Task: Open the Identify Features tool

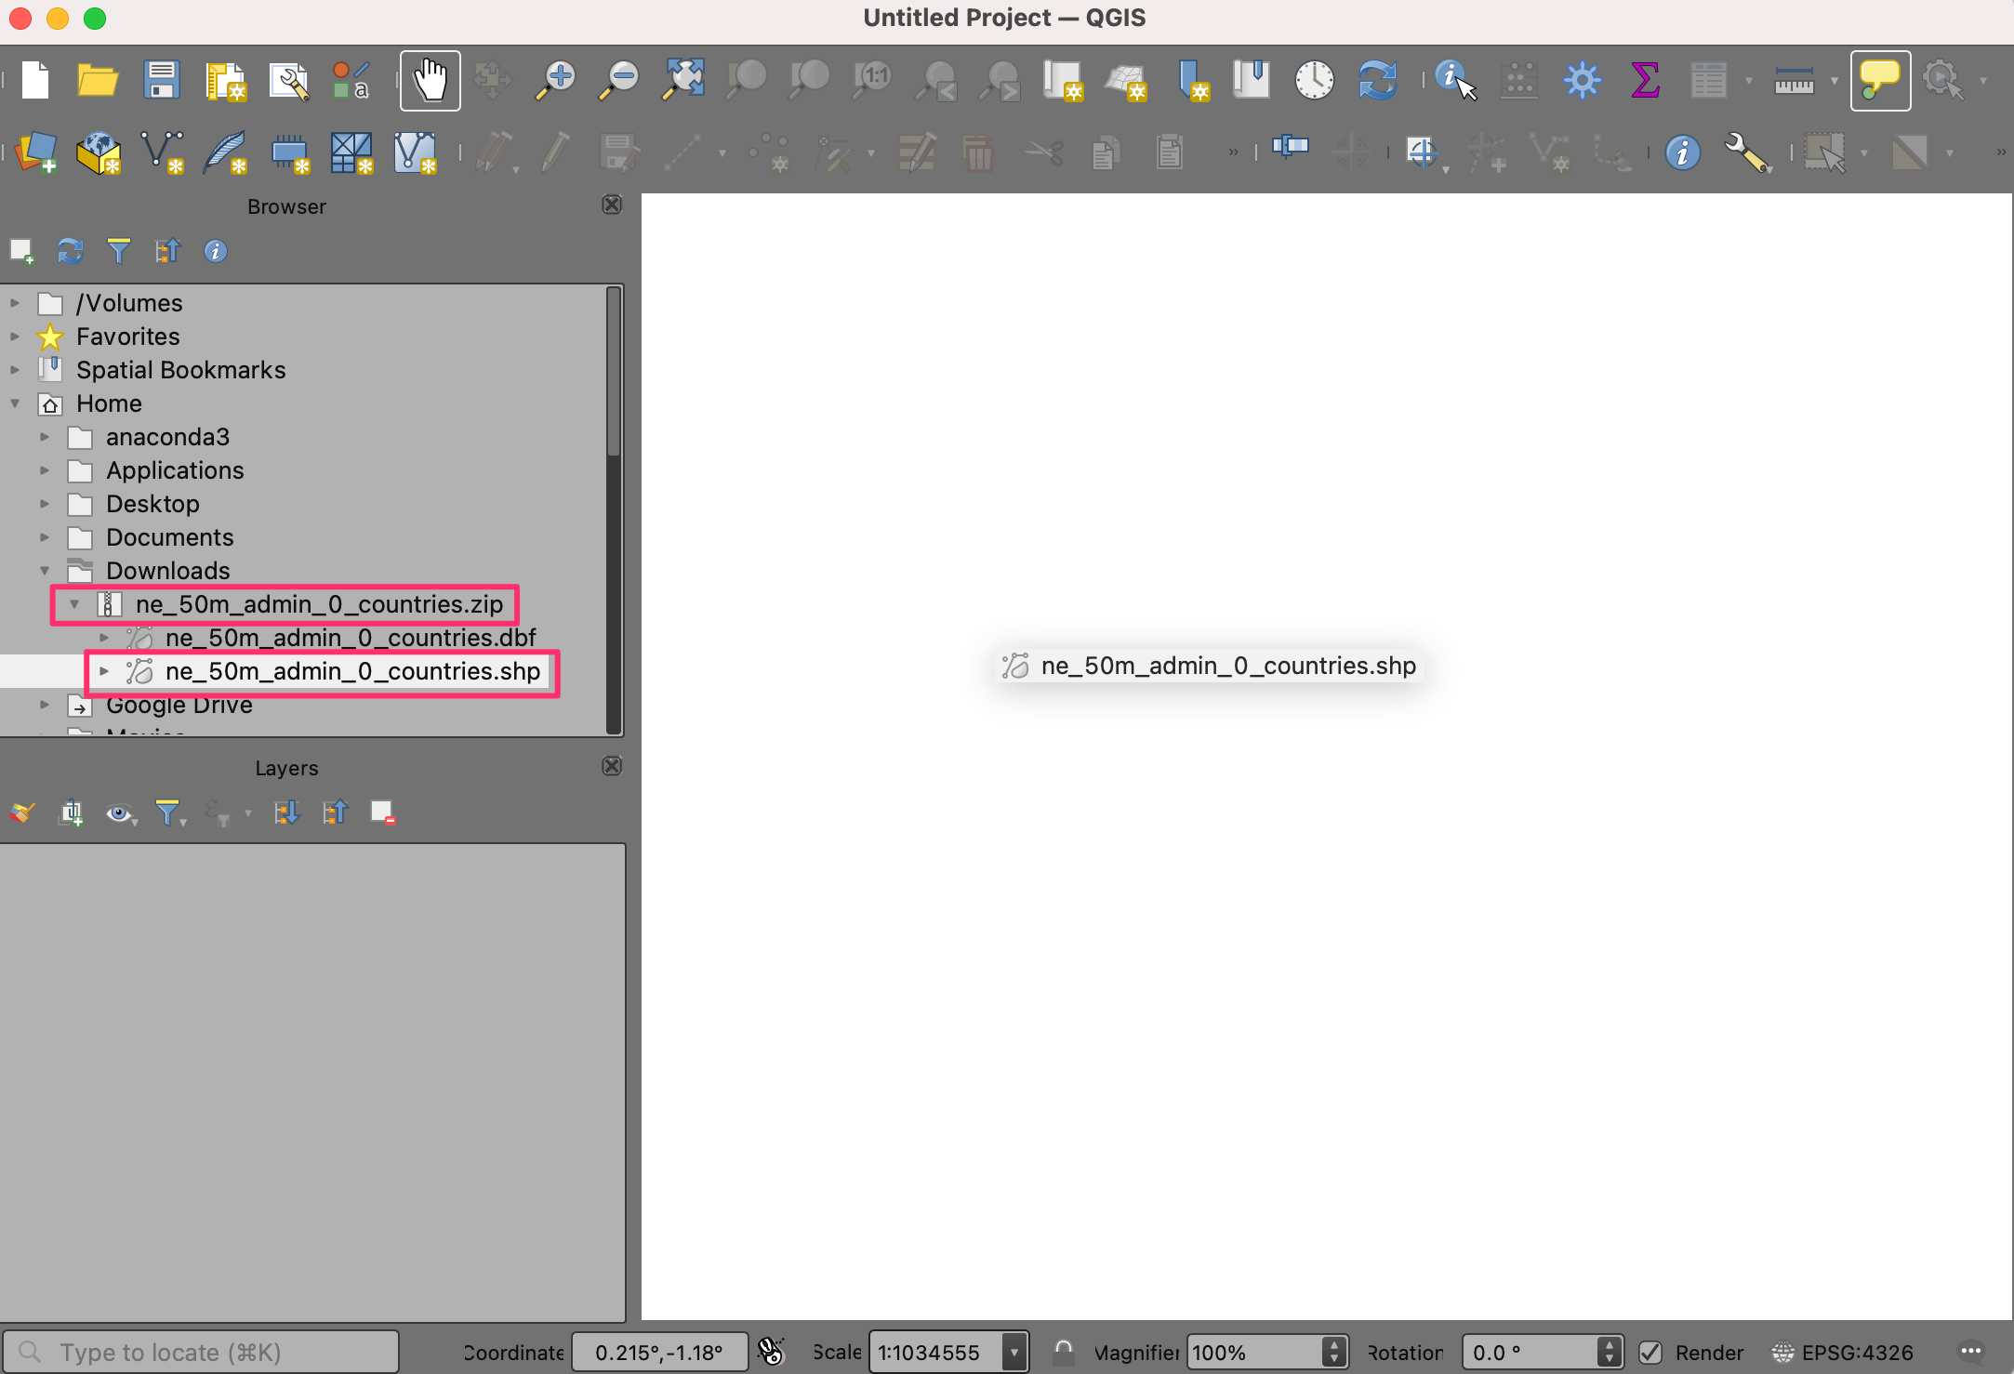Action: click(1454, 81)
